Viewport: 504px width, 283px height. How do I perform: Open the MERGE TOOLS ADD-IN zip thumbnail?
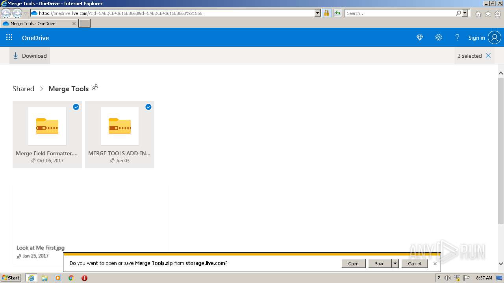coord(120,126)
